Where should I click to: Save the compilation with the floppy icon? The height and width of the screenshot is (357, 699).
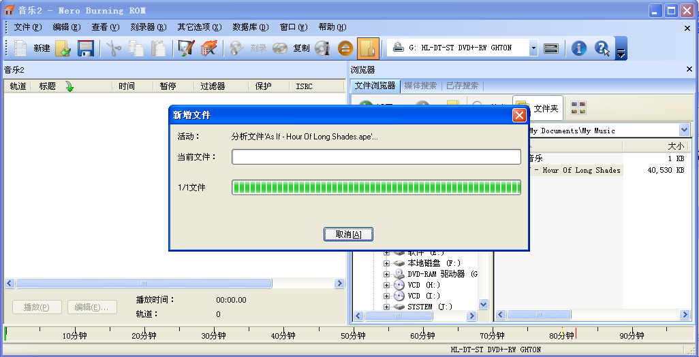85,48
